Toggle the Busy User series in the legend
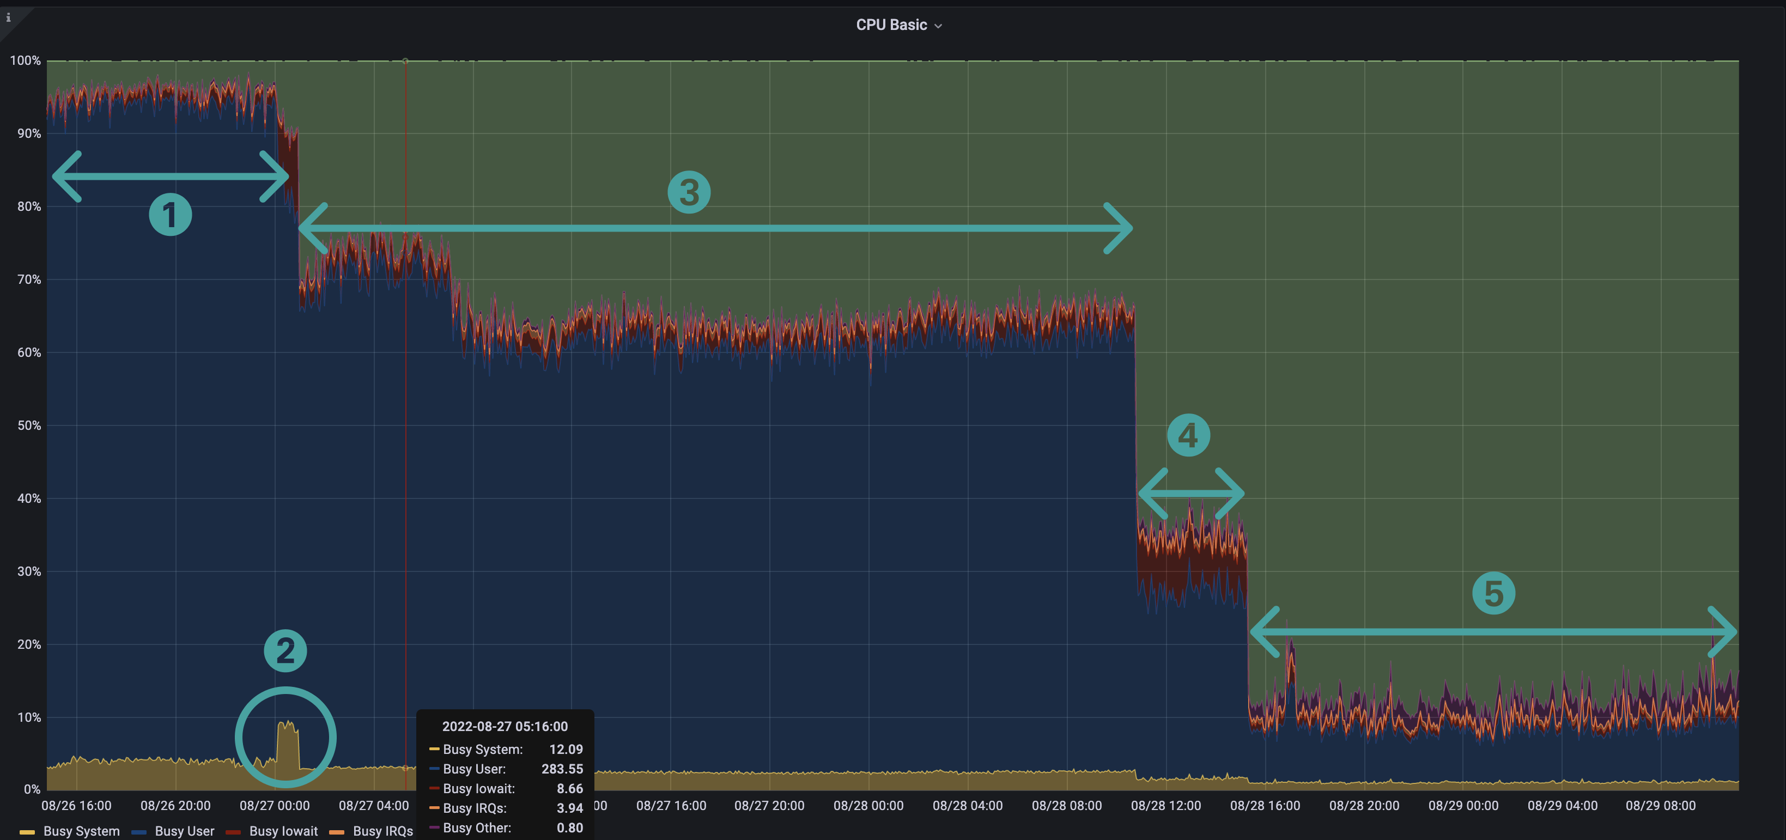This screenshot has width=1786, height=840. pos(184,831)
